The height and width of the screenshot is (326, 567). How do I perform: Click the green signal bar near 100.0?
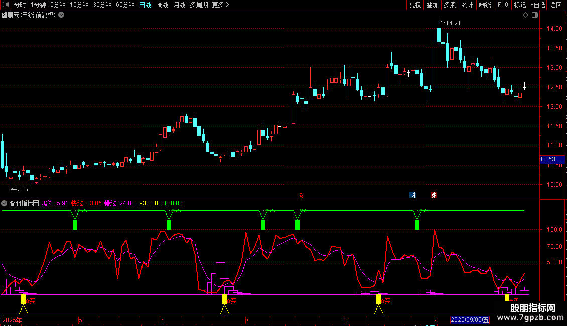[417, 224]
